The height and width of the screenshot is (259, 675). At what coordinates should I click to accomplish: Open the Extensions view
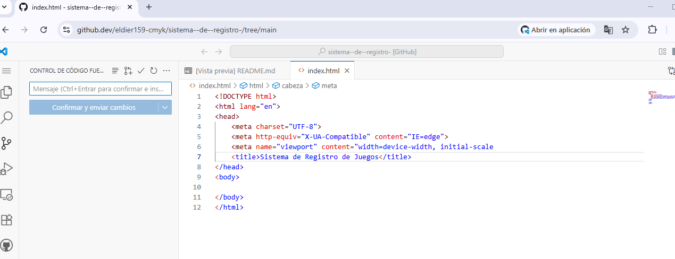[7, 220]
